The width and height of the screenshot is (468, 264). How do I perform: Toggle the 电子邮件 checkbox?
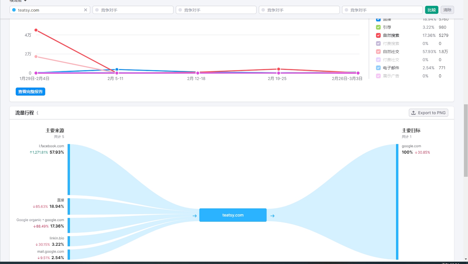click(378, 68)
